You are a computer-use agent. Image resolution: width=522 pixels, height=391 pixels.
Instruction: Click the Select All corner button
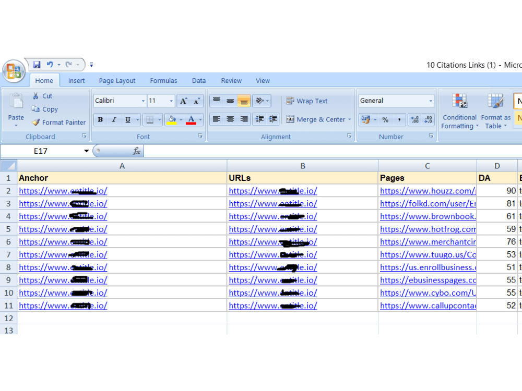[x=9, y=166]
